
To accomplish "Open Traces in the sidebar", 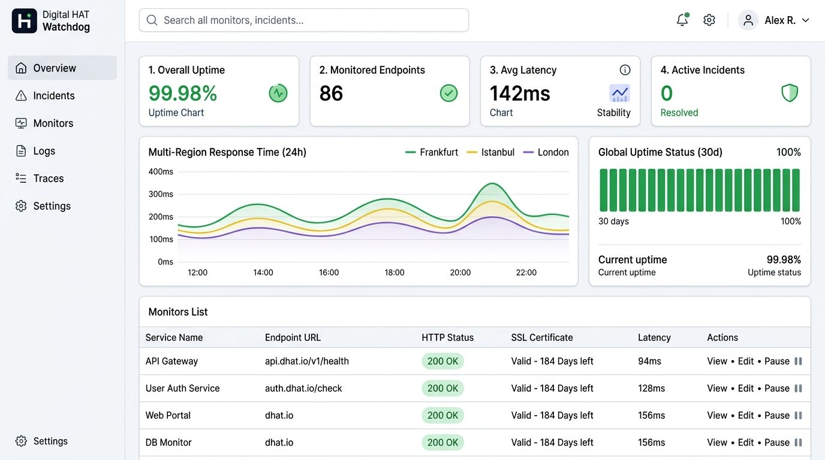I will [62, 178].
